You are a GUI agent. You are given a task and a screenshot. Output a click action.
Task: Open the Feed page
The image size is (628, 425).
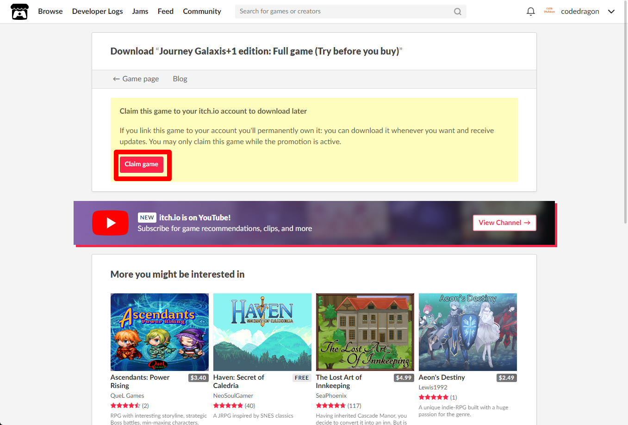pos(166,12)
